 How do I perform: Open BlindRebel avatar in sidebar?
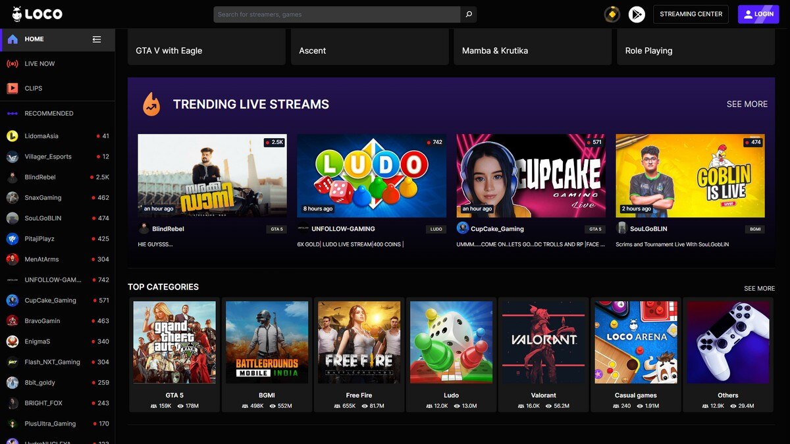tap(13, 178)
